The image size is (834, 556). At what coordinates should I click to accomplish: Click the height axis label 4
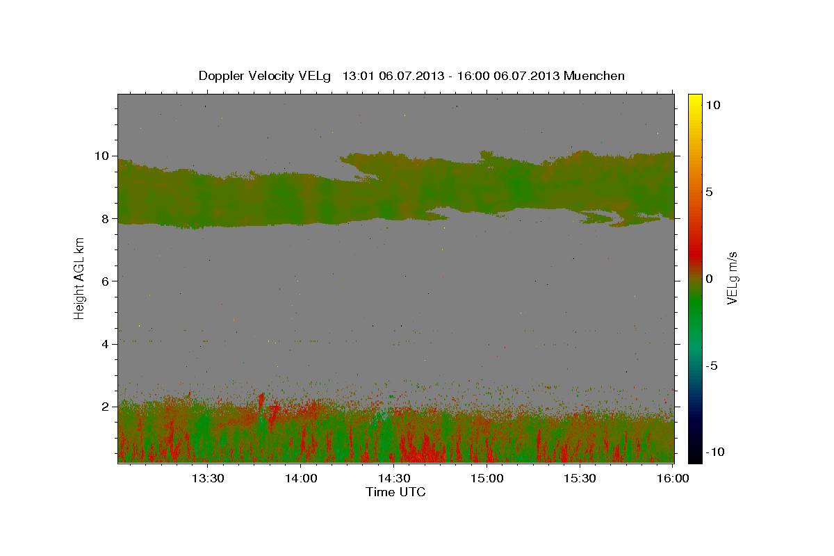(107, 343)
